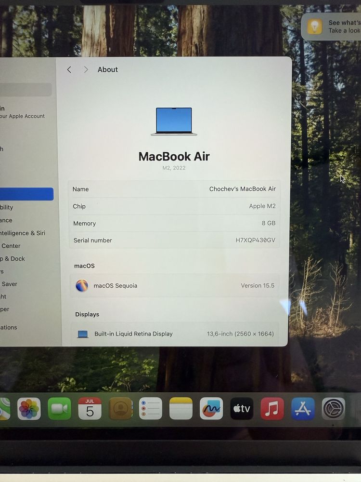Go forward with the right chevron
This screenshot has height=482, width=361.
[x=86, y=70]
